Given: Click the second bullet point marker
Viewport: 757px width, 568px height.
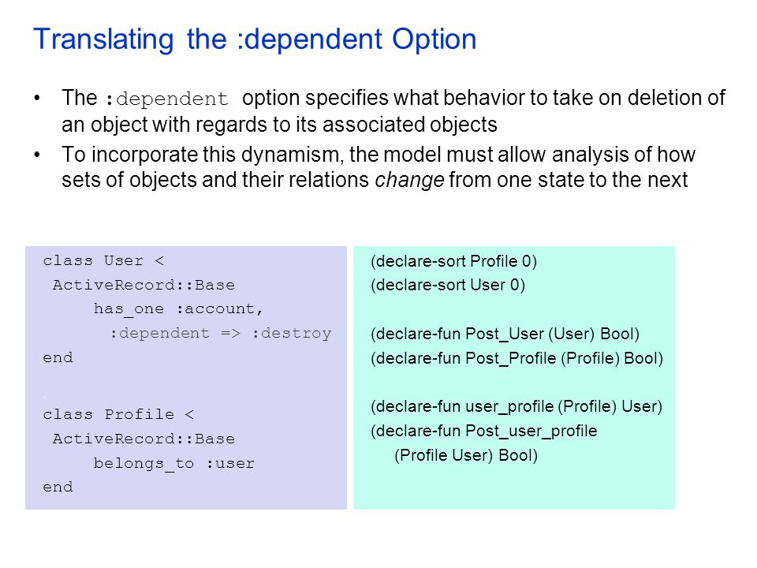Looking at the screenshot, I should [37, 155].
